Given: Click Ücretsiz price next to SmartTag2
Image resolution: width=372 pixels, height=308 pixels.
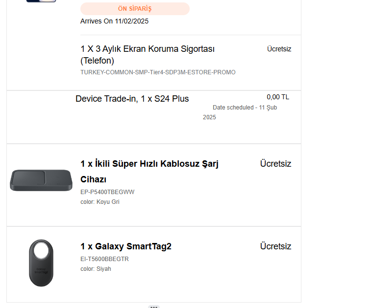Looking at the screenshot, I should click(275, 246).
